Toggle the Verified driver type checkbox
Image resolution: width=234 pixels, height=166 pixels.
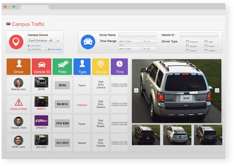coord(206,51)
